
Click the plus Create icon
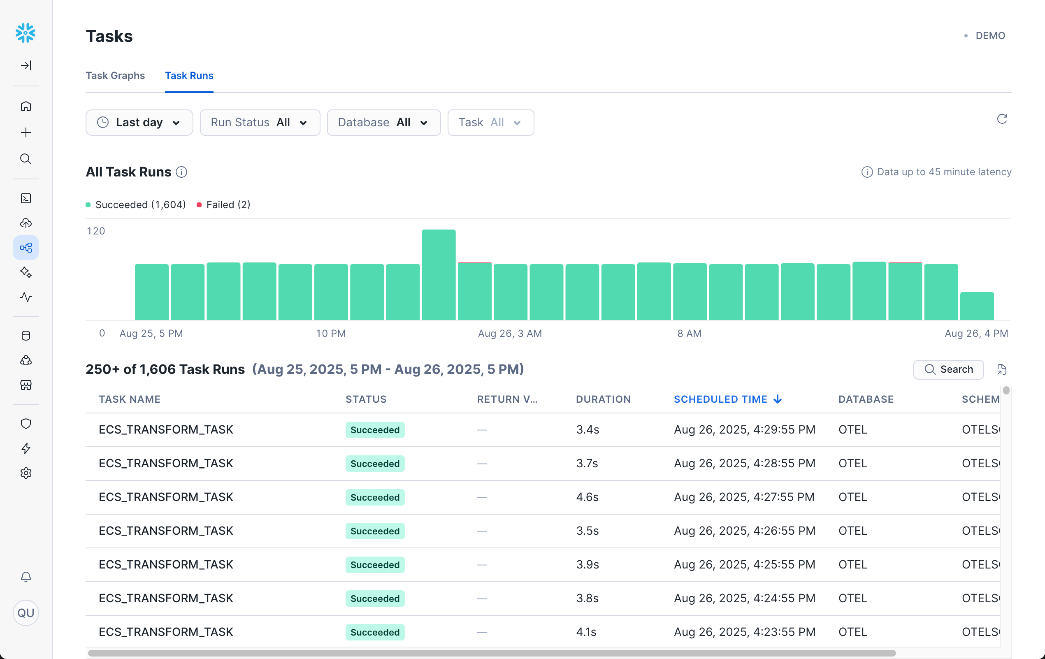click(x=26, y=132)
